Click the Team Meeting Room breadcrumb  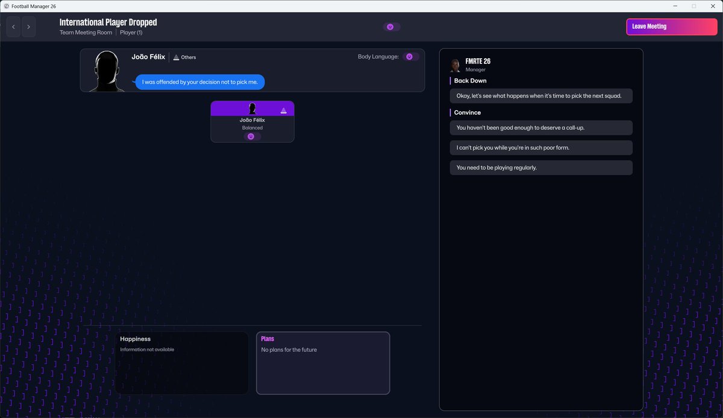click(x=86, y=32)
